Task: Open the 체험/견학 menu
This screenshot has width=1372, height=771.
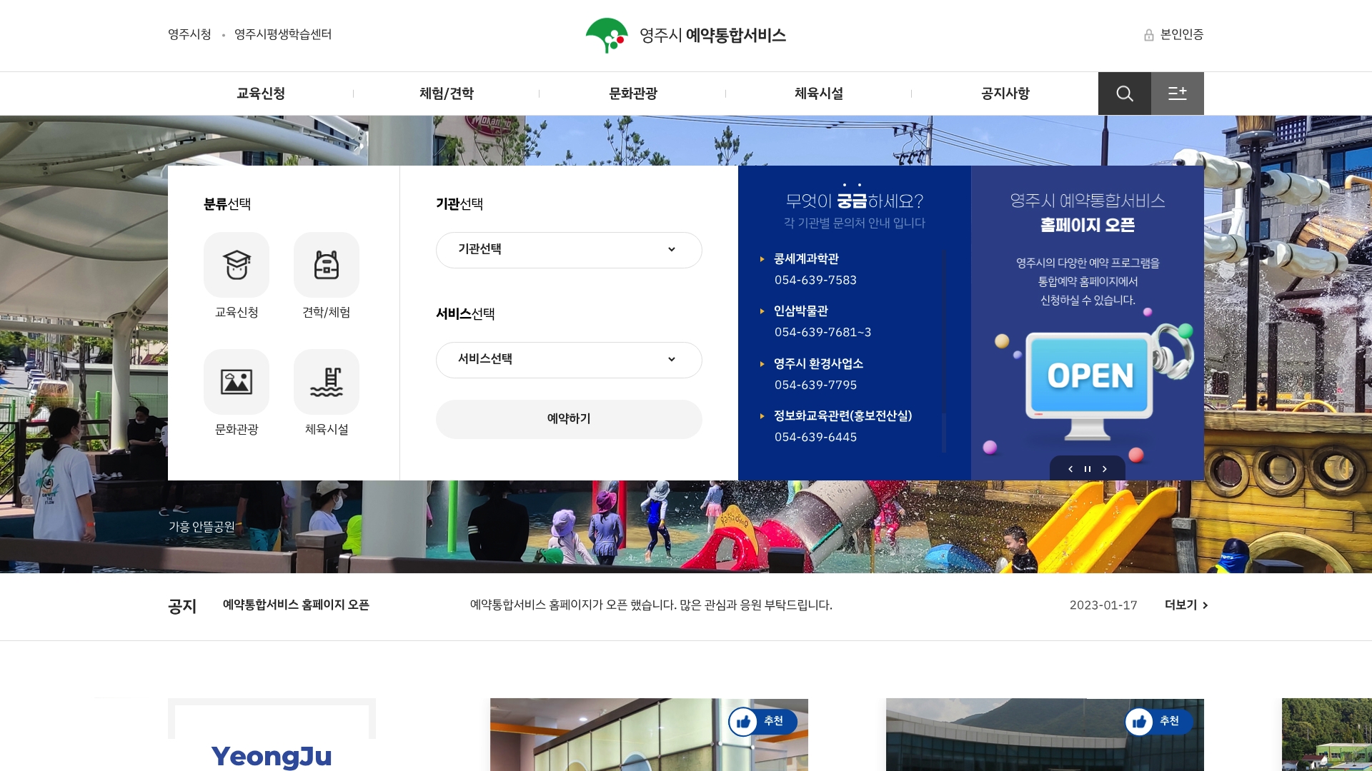Action: coord(447,94)
